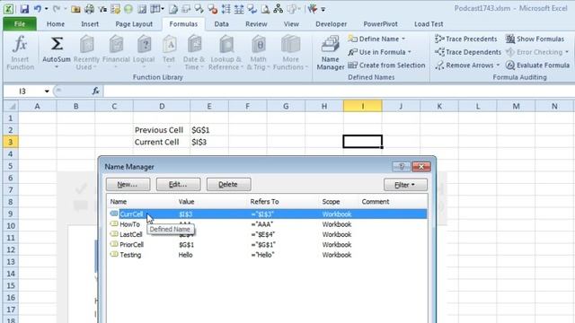575x323 pixels.
Task: Select the LastCell name row
Action: tap(268, 234)
